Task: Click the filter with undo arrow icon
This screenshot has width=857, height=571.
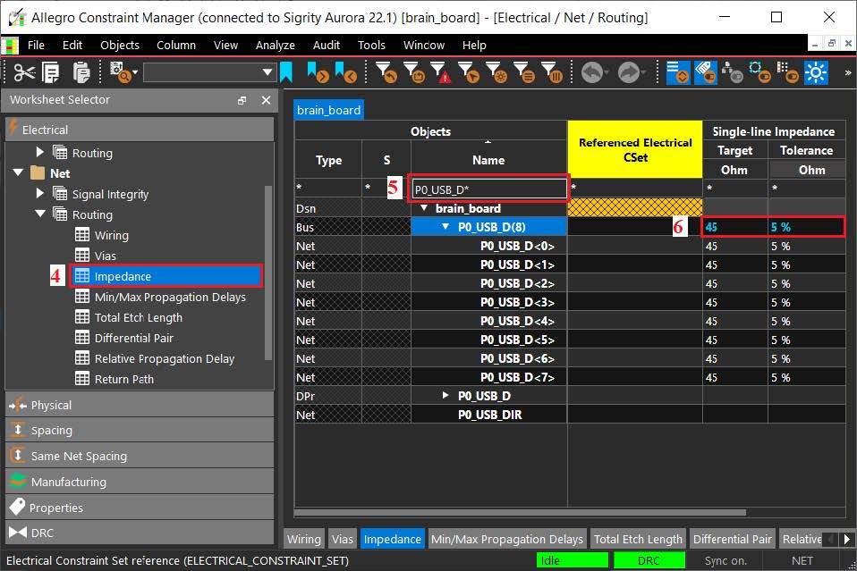Action: [386, 72]
